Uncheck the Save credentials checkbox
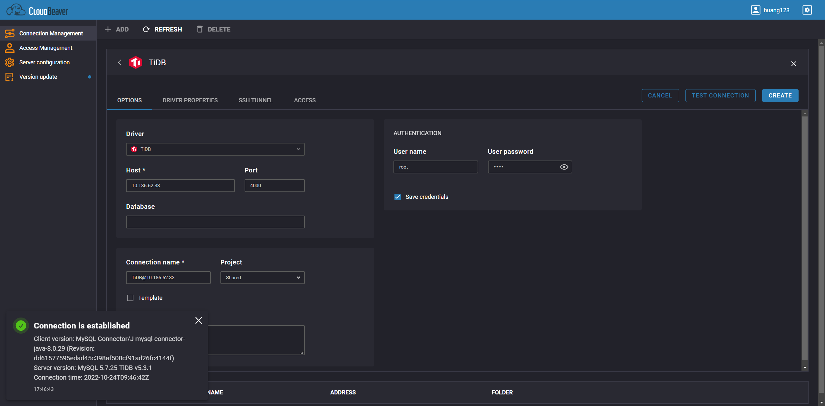Image resolution: width=825 pixels, height=406 pixels. [x=398, y=197]
